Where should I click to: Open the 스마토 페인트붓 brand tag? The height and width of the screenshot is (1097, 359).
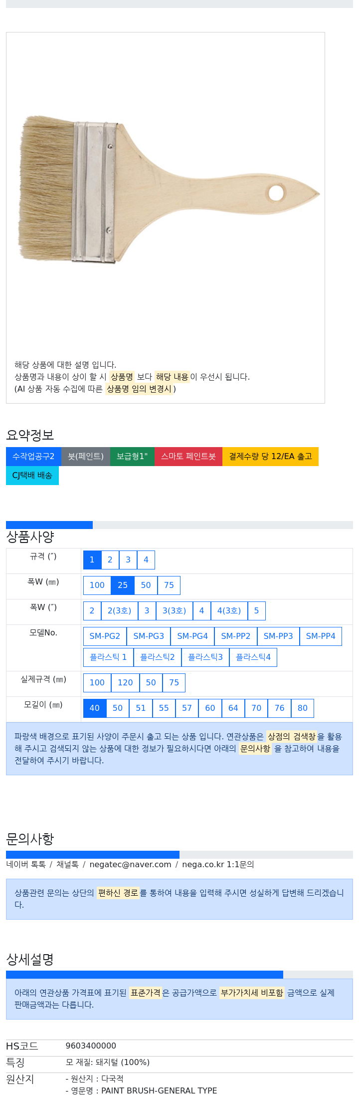click(x=188, y=457)
